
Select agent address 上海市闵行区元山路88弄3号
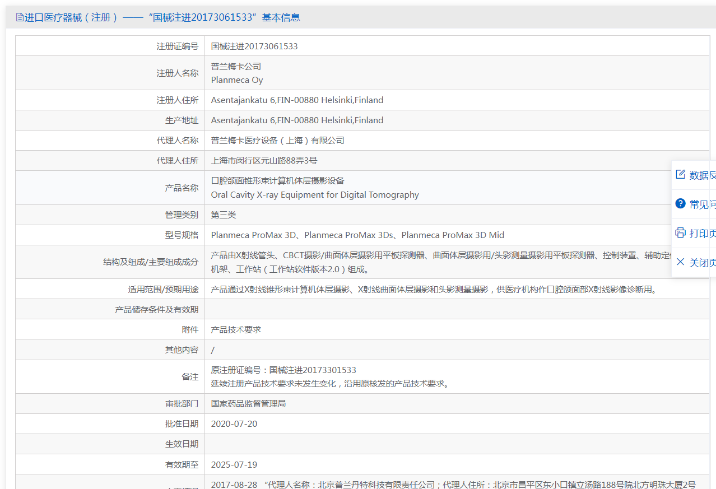264,161
